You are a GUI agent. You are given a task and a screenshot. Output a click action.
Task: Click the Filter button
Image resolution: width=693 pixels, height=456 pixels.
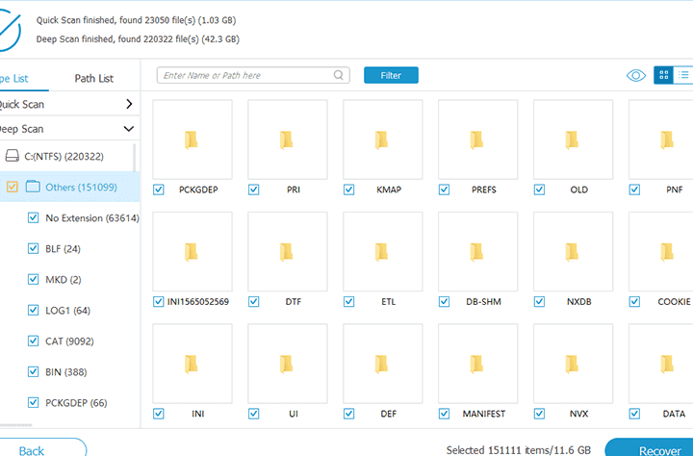pyautogui.click(x=391, y=75)
